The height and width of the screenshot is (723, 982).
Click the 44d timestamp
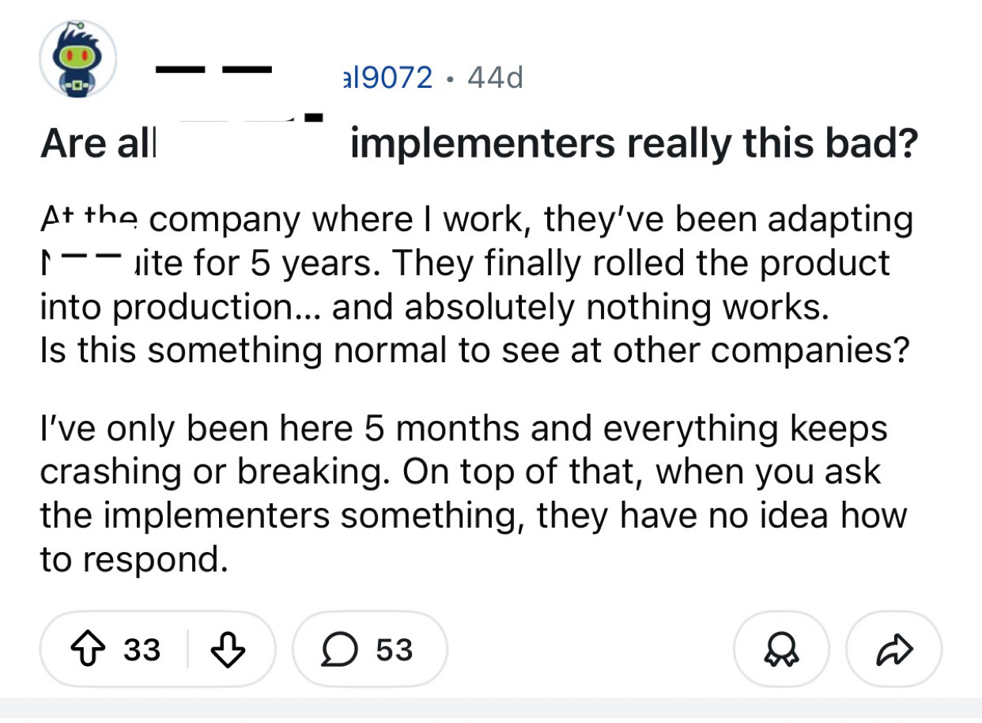click(496, 77)
